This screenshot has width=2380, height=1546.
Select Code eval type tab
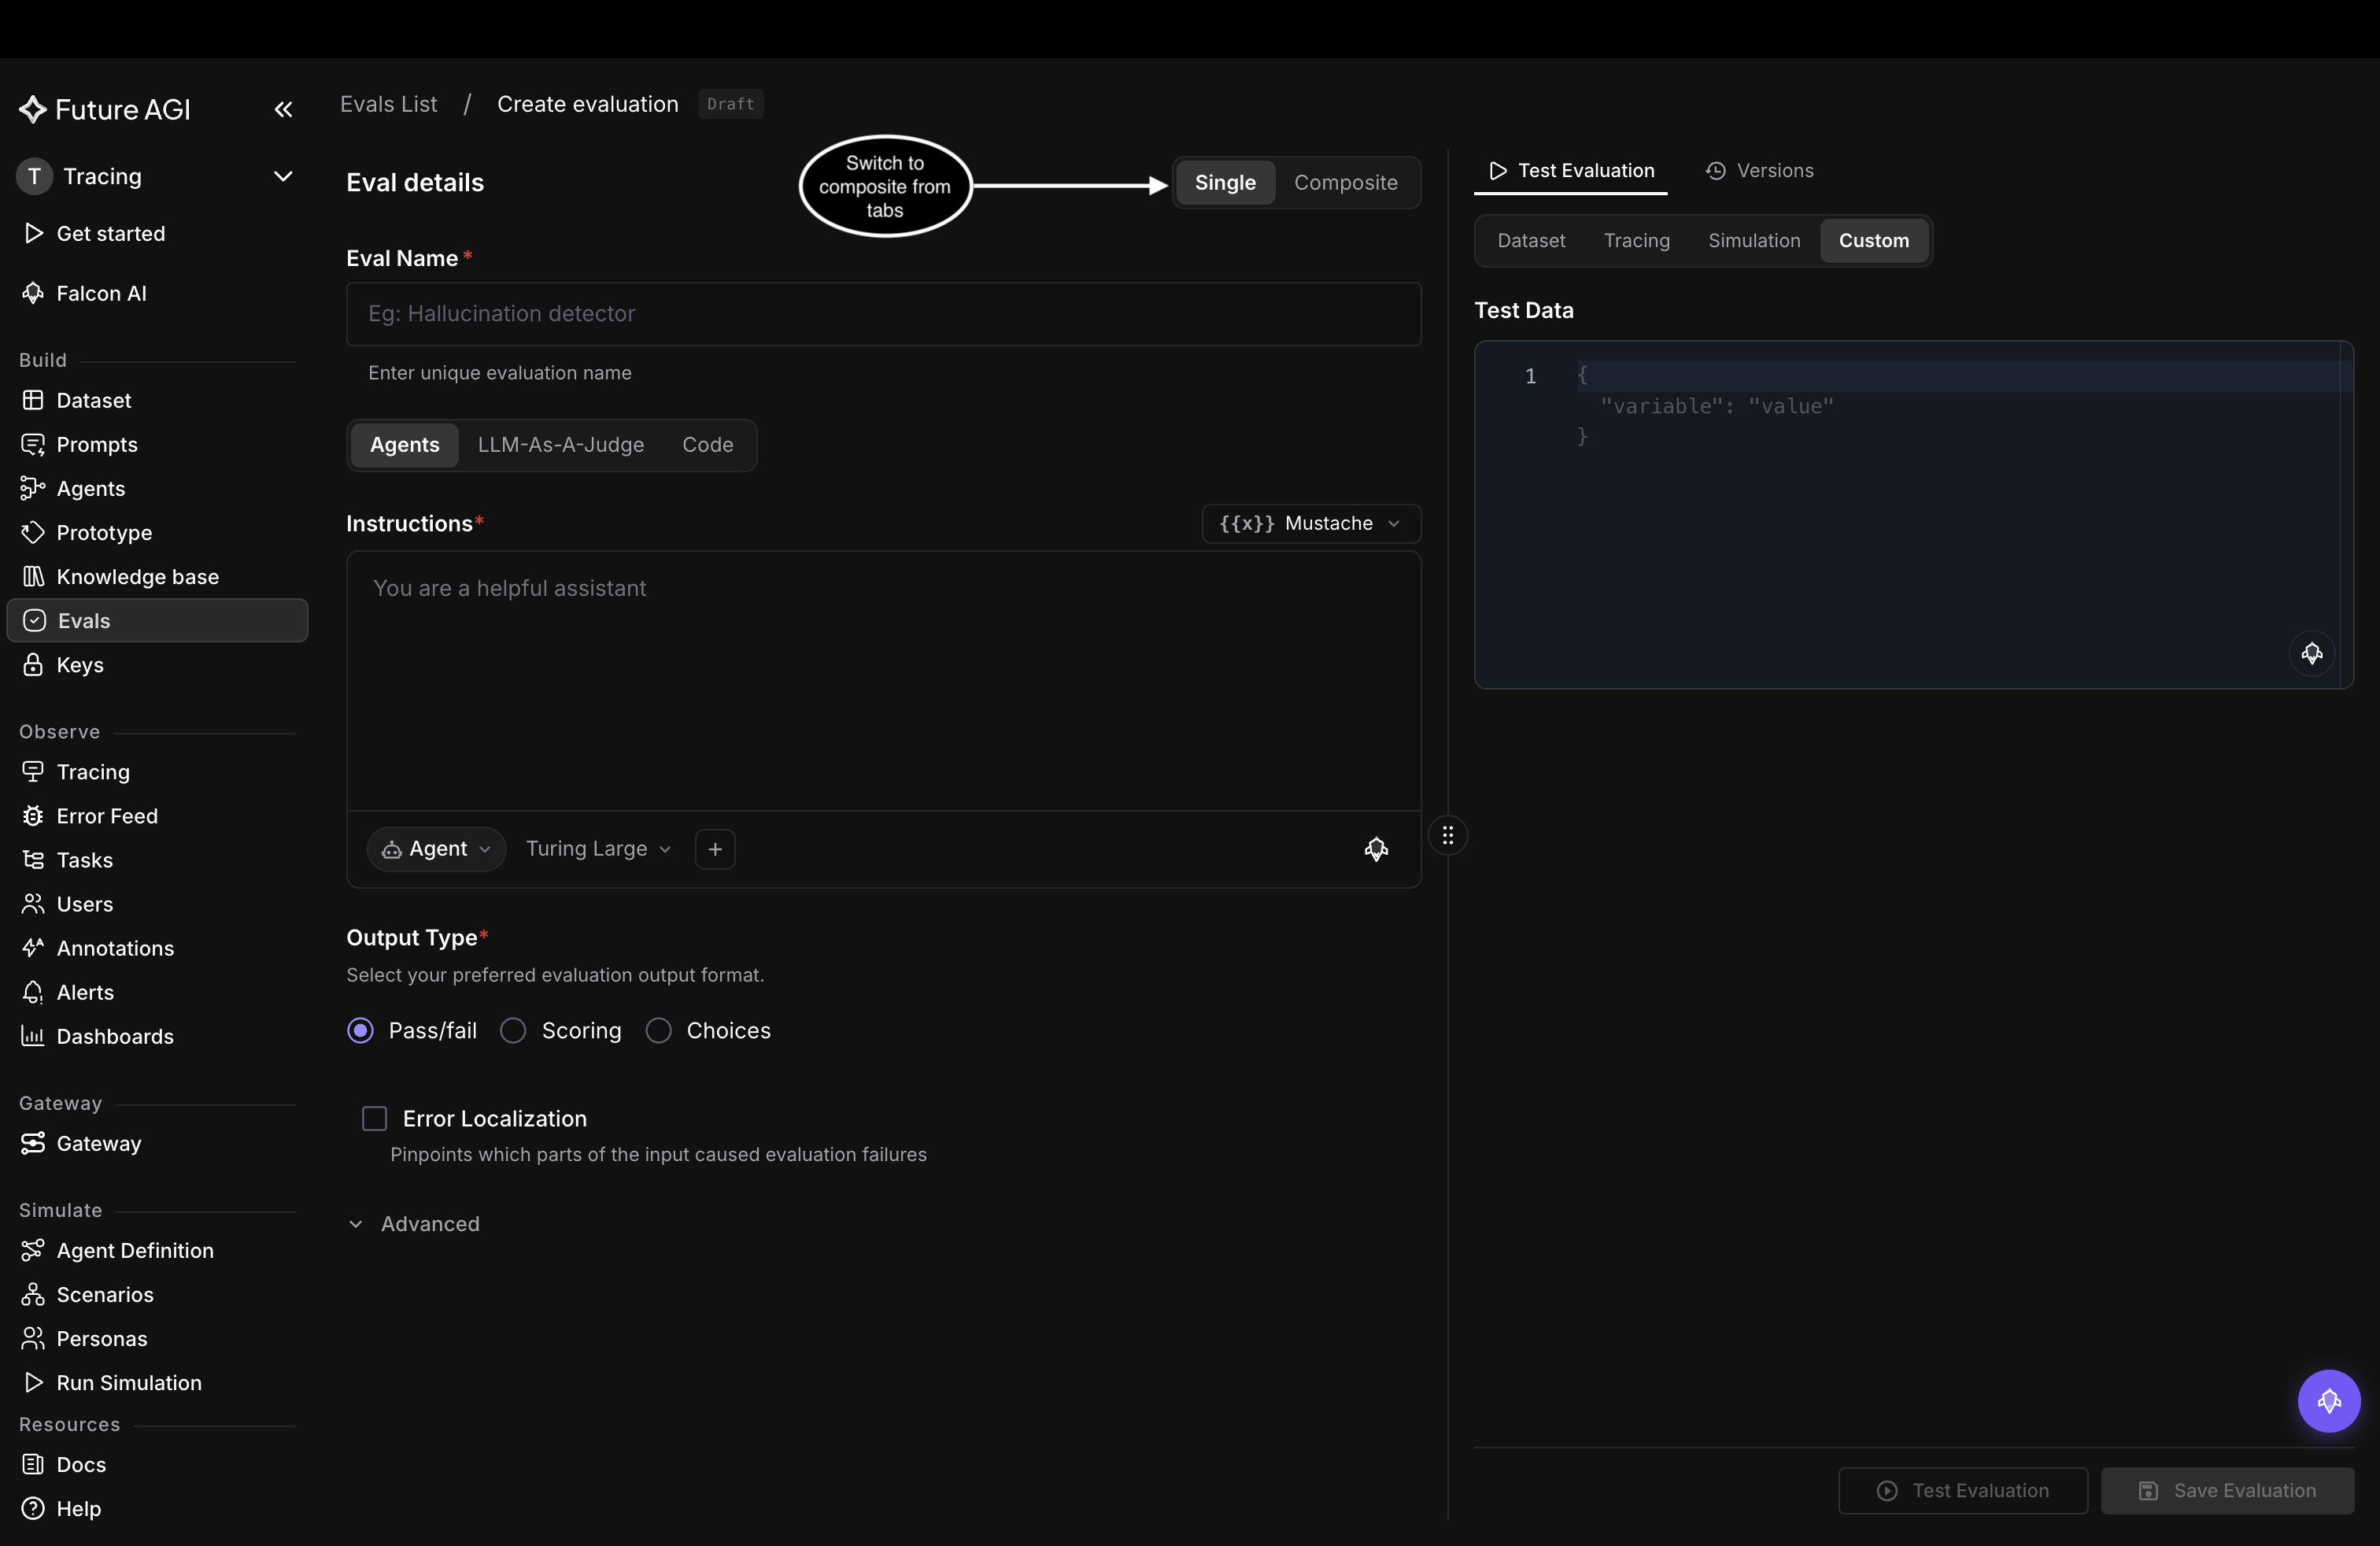click(x=707, y=444)
